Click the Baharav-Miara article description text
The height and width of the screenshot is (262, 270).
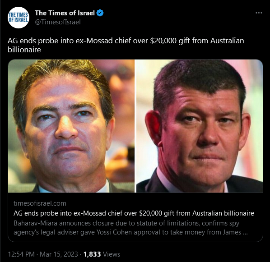[x=130, y=228]
